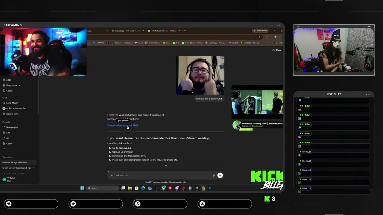Open the Kick project folder
The width and height of the screenshot is (383, 215).
pyautogui.click(x=7, y=133)
